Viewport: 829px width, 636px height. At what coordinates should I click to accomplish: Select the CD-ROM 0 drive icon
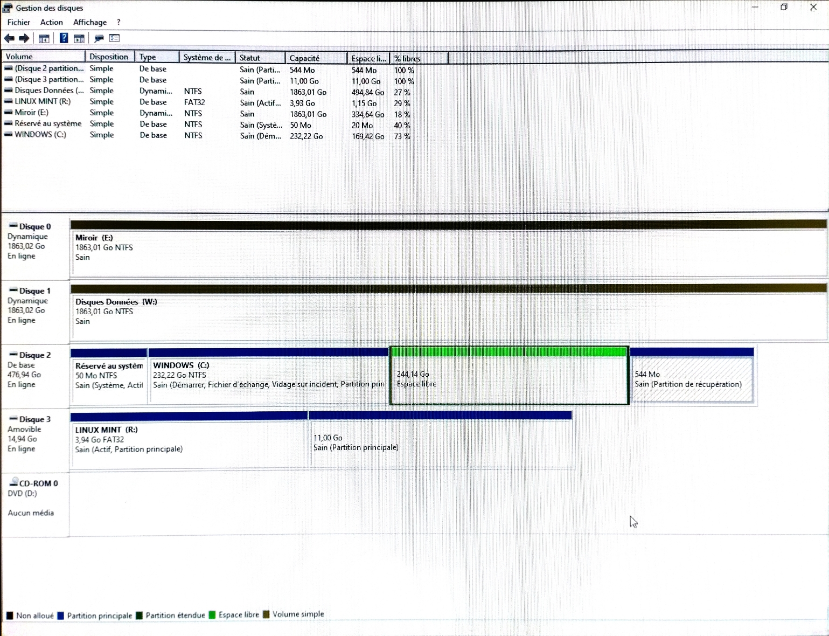pyautogui.click(x=13, y=483)
